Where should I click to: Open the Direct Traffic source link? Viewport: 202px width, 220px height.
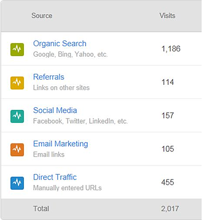pos(55,177)
